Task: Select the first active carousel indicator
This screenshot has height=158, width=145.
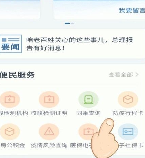Action: pos(67,23)
